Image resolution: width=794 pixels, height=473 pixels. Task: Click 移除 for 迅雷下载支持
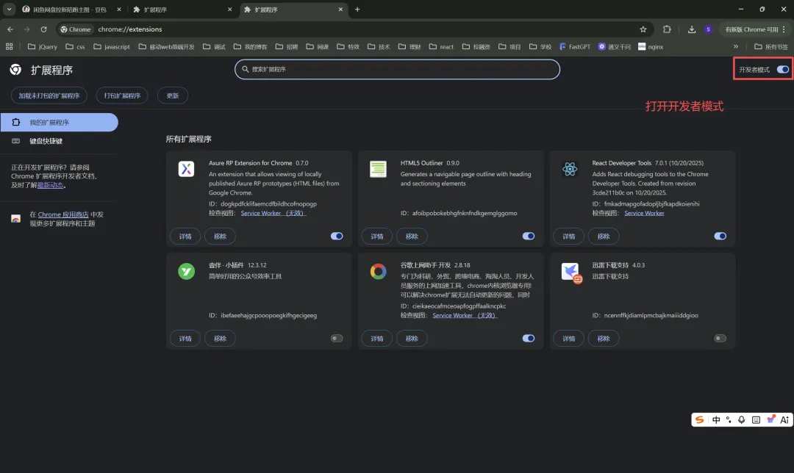603,339
